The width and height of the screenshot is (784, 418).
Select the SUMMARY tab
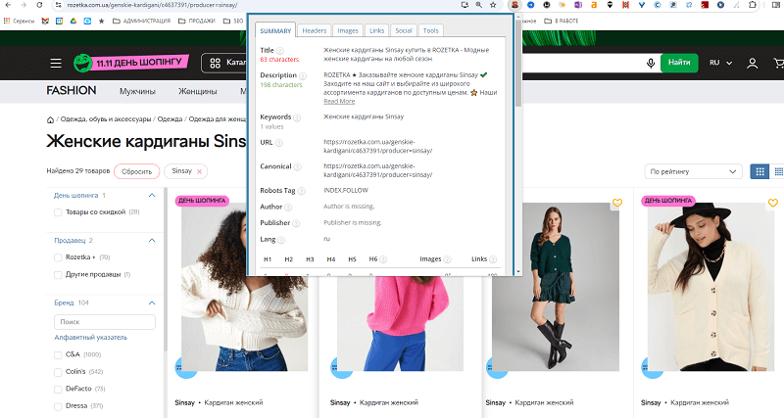(275, 30)
